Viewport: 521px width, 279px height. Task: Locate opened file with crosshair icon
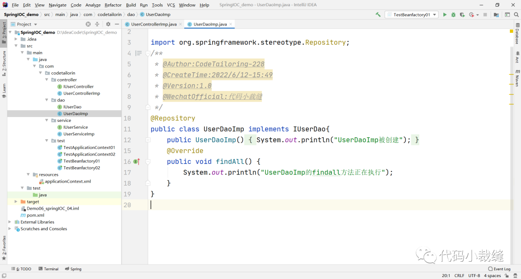click(88, 24)
